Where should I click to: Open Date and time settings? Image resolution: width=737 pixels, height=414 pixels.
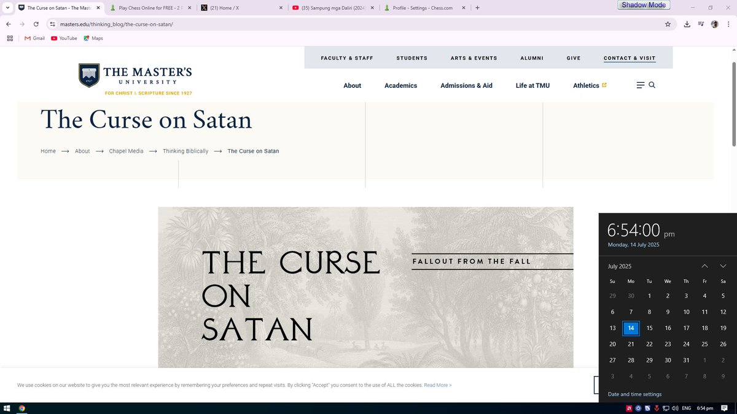[634, 394]
